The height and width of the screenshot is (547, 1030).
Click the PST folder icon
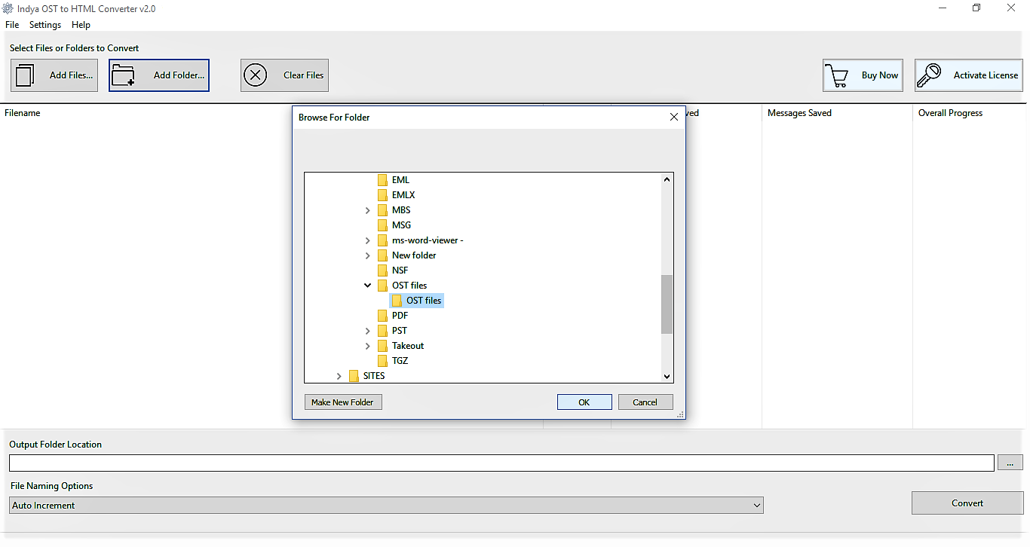point(382,331)
